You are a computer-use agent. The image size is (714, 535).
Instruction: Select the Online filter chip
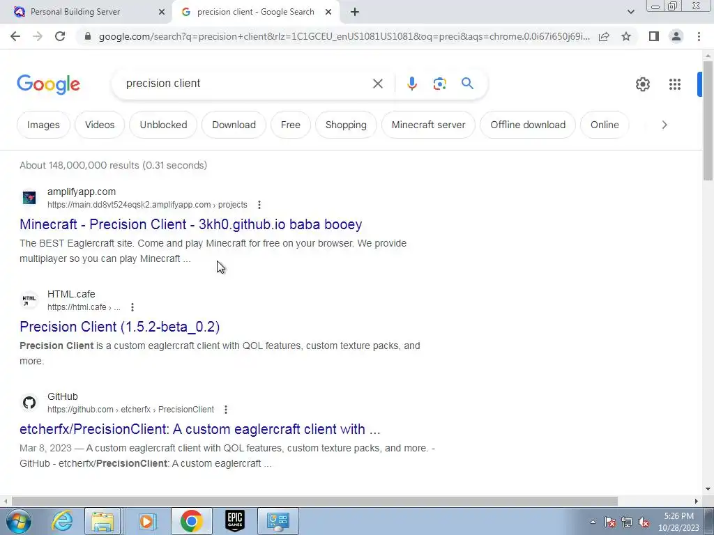coord(605,125)
